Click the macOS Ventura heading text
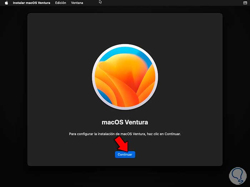The width and height of the screenshot is (250, 187). (125, 122)
